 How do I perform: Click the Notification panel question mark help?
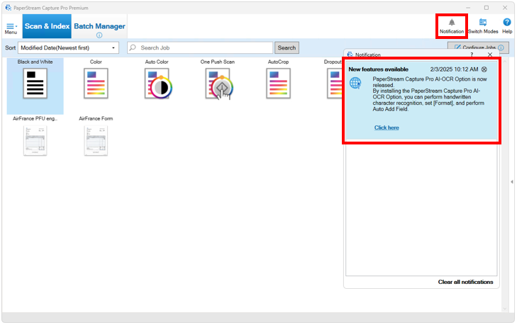pos(472,55)
